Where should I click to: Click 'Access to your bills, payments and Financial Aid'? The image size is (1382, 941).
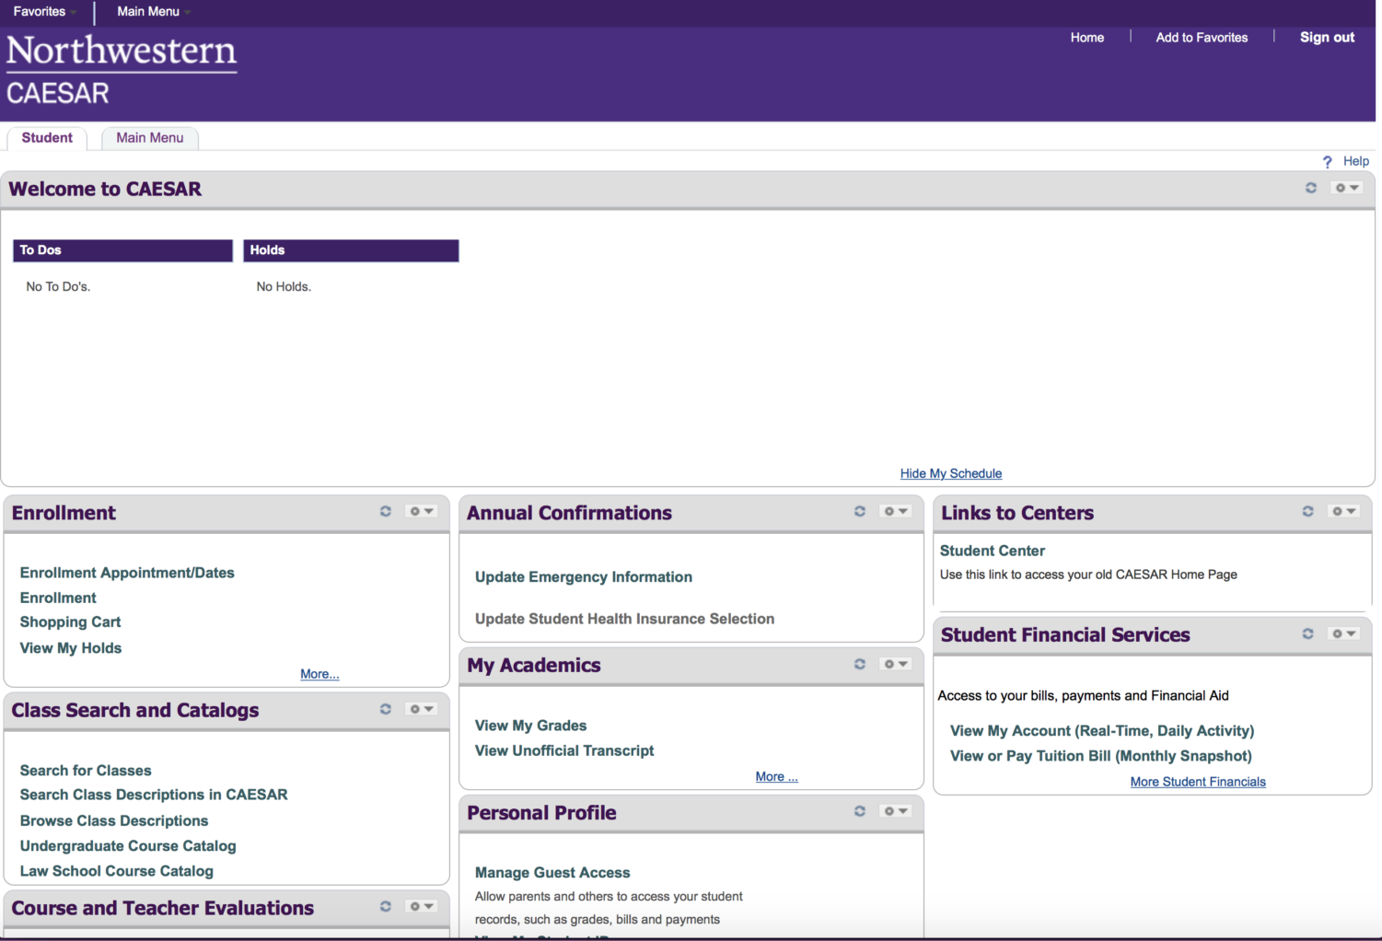pos(1083,696)
